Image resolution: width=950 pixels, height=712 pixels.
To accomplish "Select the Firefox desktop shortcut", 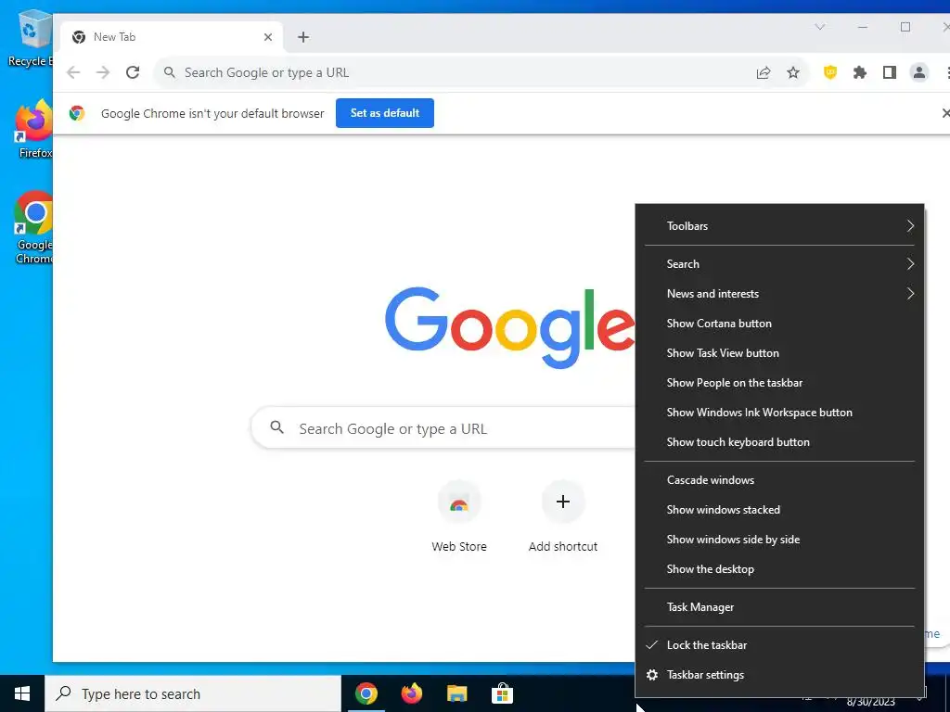I will (34, 129).
